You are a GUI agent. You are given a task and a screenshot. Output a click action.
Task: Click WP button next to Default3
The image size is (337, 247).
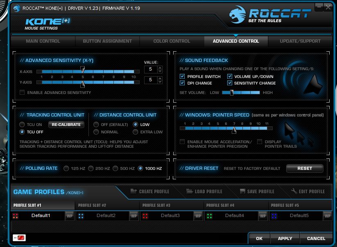(x=198, y=216)
